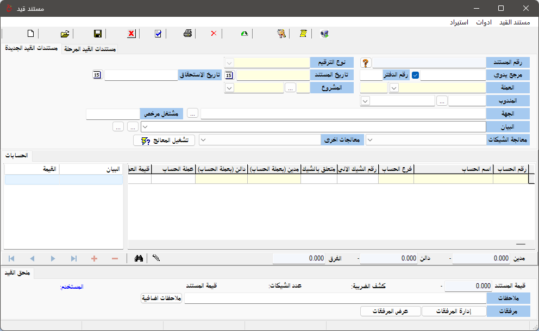Search with the binoculars icon
Image resolution: width=539 pixels, height=331 pixels.
coord(139,258)
